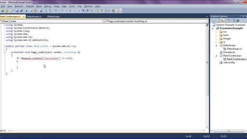Expand the js folder
Viewport: 247px width, 139px height.
pyautogui.click(x=216, y=42)
